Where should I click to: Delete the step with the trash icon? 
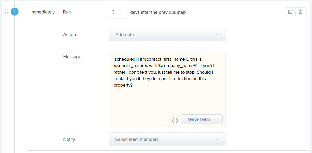pyautogui.click(x=301, y=12)
